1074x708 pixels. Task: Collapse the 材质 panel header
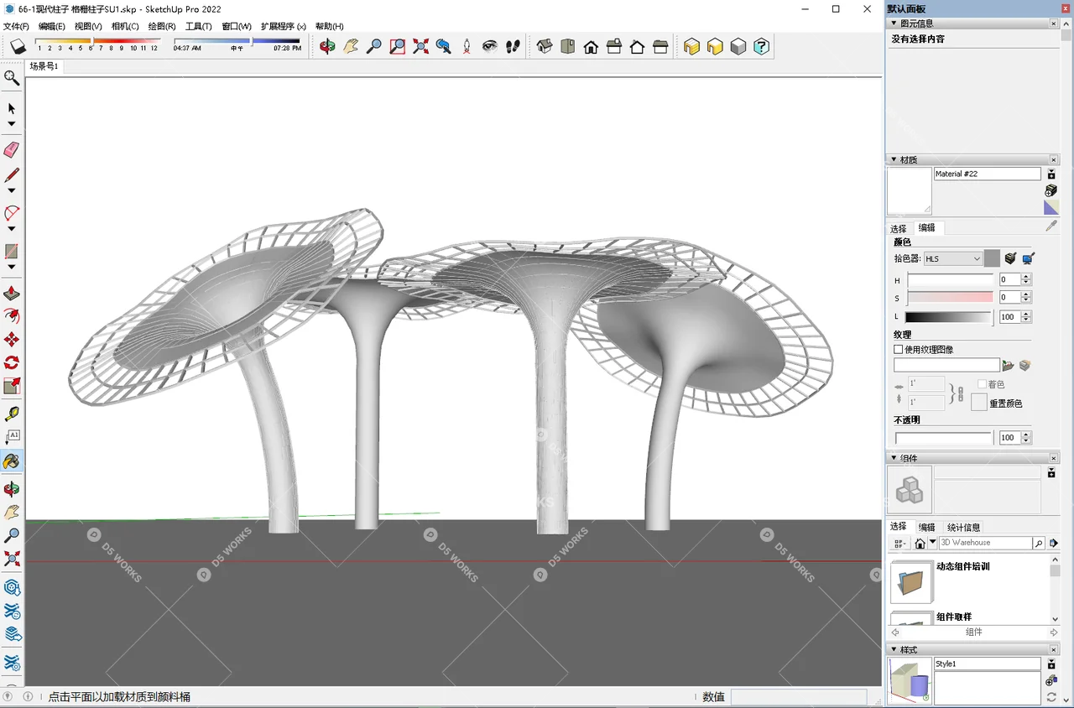[894, 159]
